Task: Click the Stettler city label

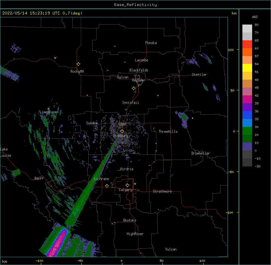Action: coord(199,75)
